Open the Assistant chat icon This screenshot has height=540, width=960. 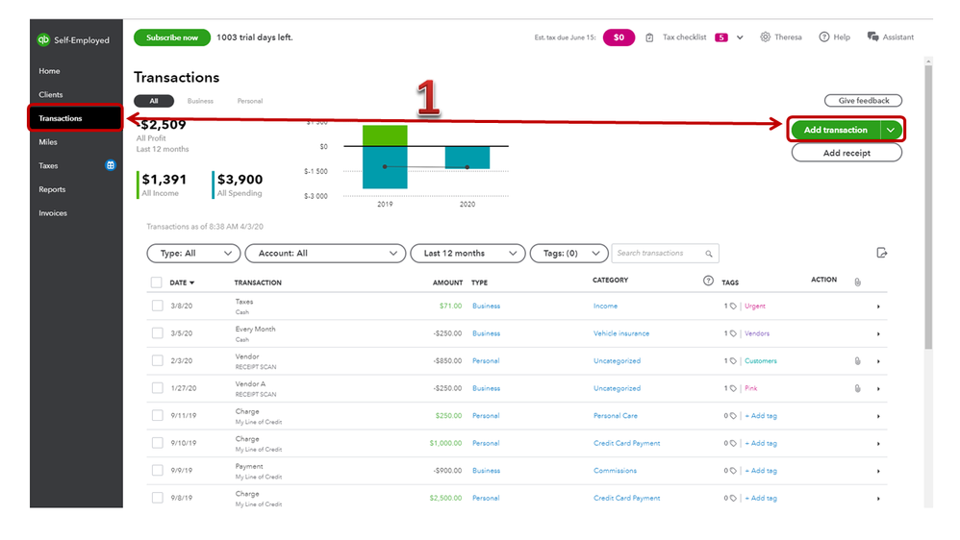point(873,37)
